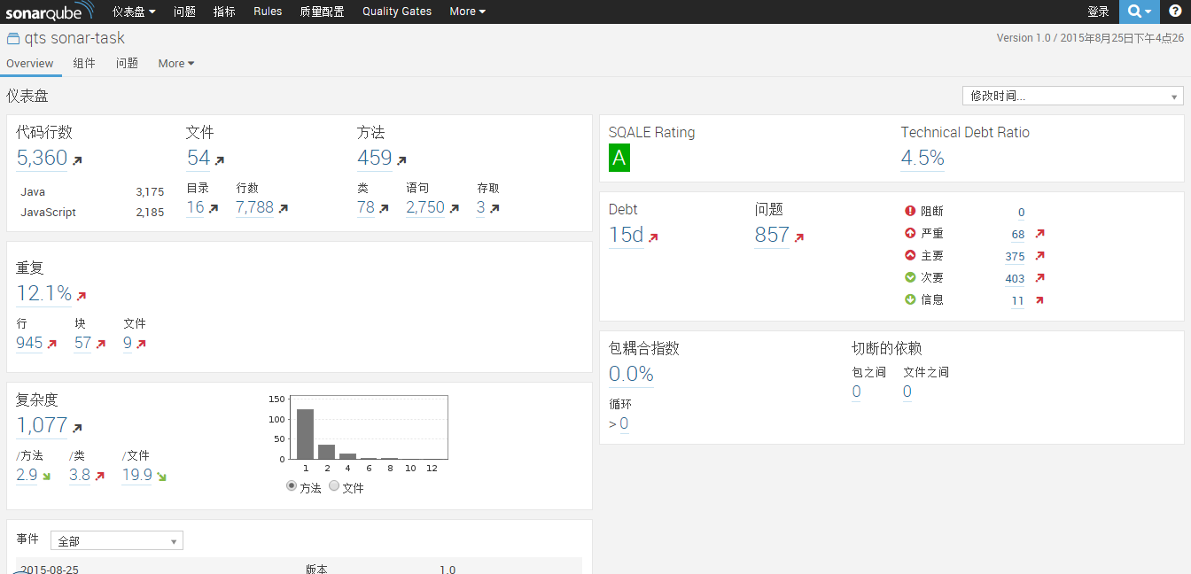Click the green SQALE rating A badge
The image size is (1191, 574).
tap(619, 159)
